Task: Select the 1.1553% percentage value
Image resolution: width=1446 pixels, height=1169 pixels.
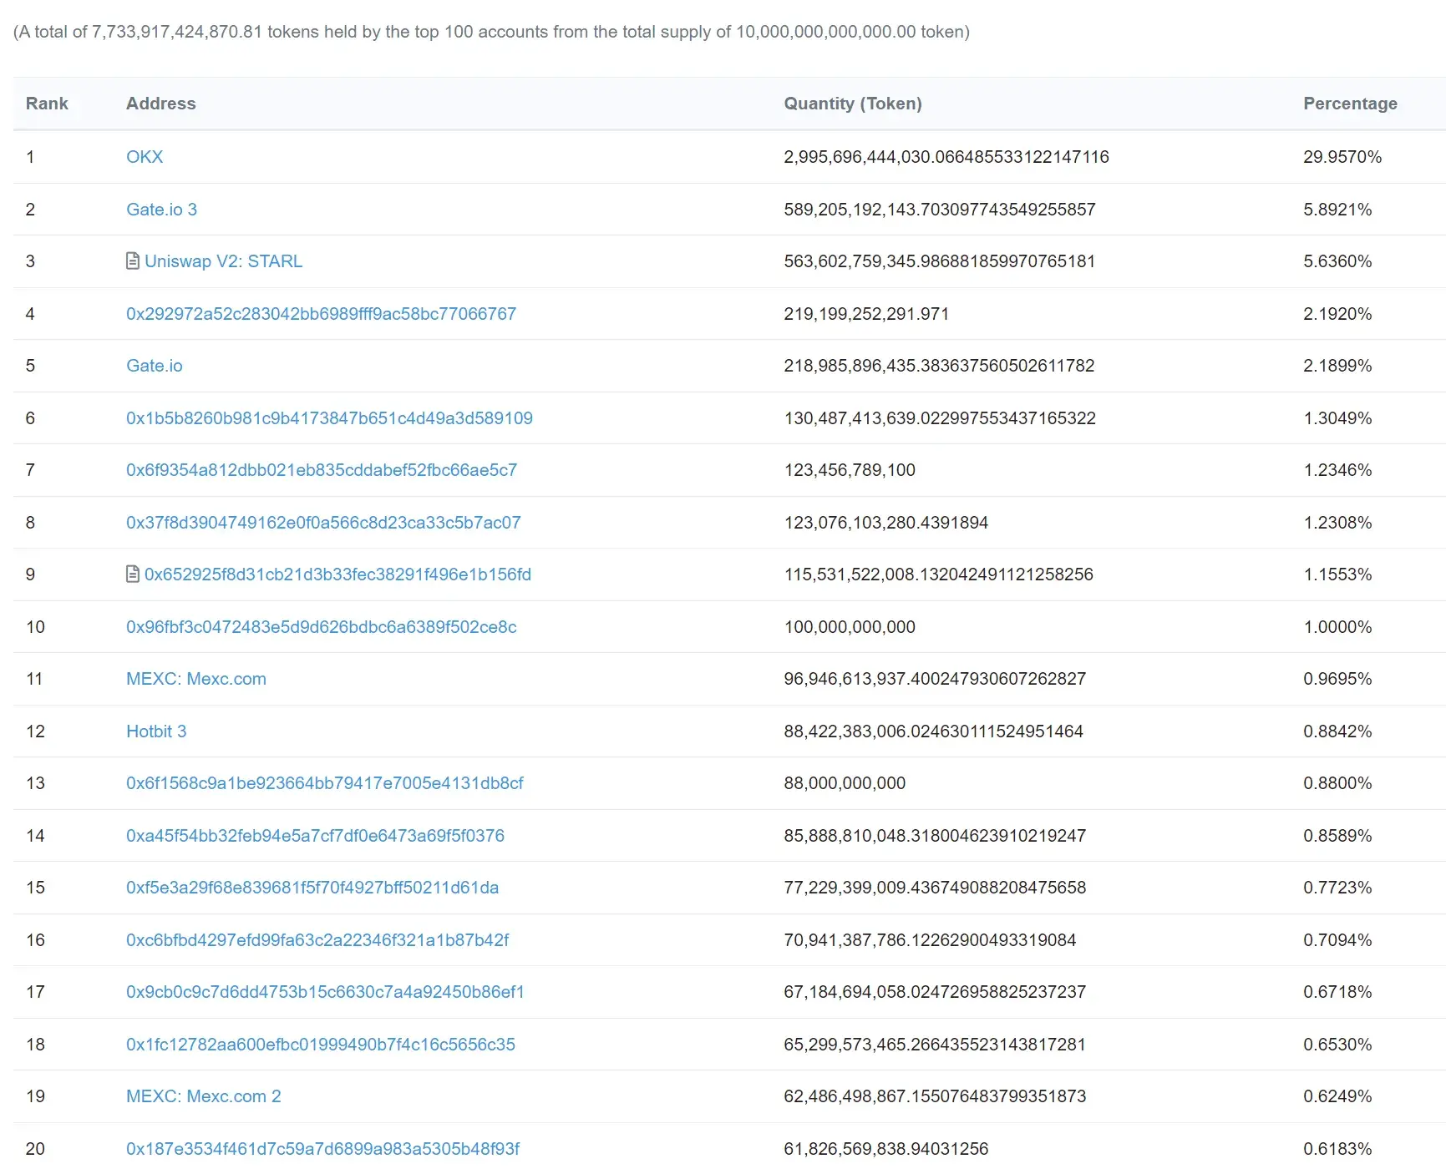Action: 1337,574
